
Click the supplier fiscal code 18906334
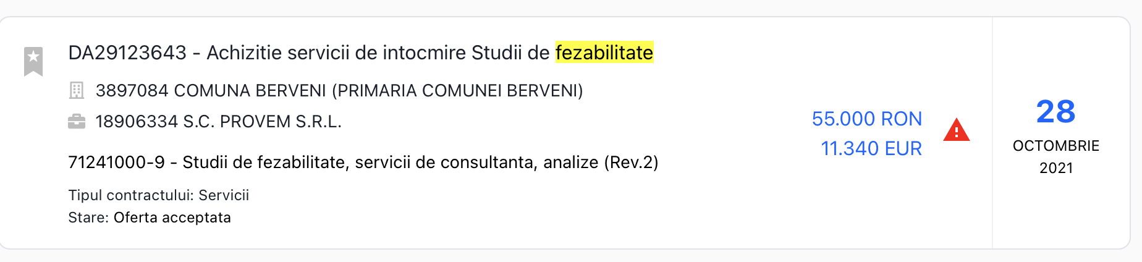point(137,122)
